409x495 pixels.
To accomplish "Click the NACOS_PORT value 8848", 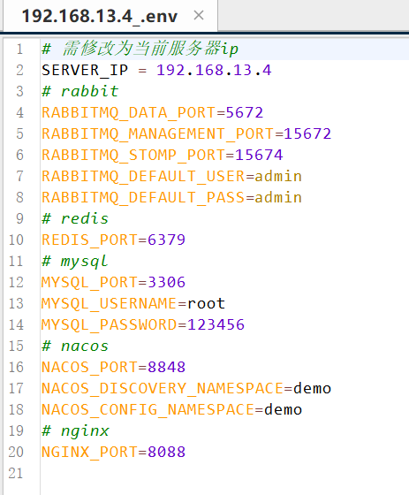I will [166, 367].
